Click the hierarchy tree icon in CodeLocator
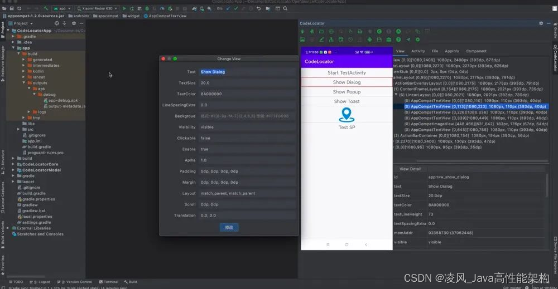 pyautogui.click(x=331, y=40)
